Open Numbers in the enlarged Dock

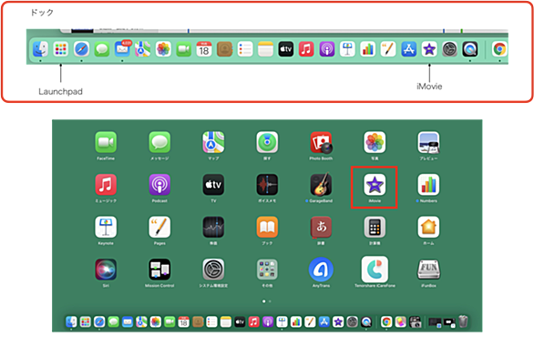tap(368, 49)
